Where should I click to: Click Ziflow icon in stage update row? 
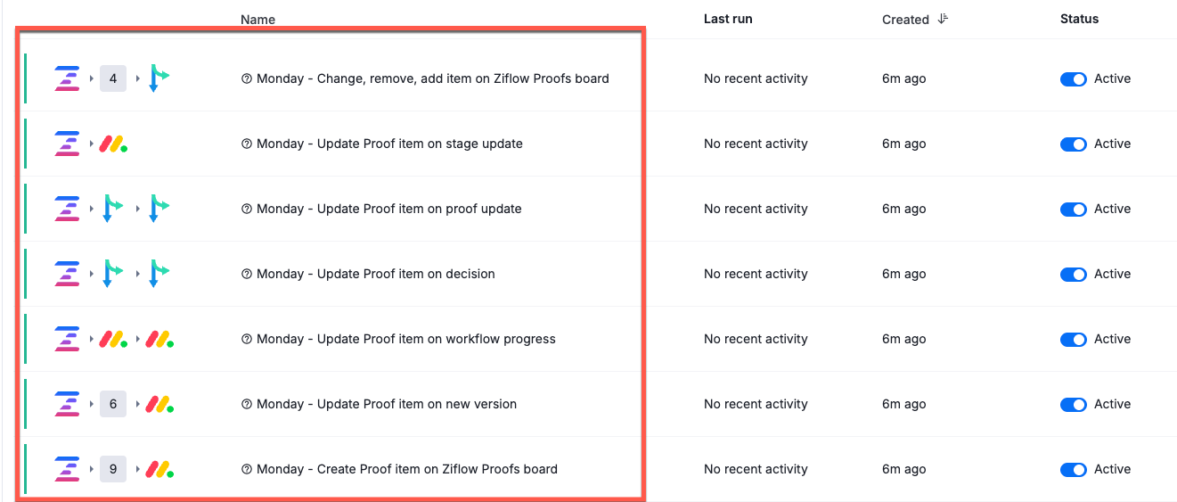67,144
